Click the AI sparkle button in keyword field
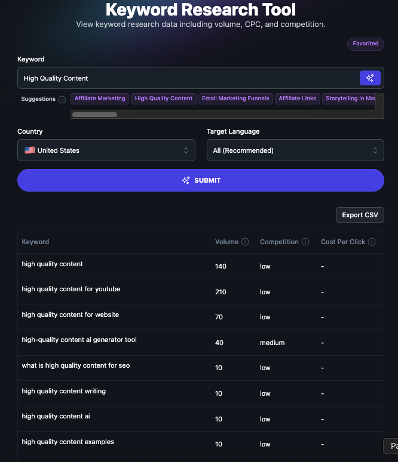Image resolution: width=398 pixels, height=462 pixels. (x=370, y=78)
